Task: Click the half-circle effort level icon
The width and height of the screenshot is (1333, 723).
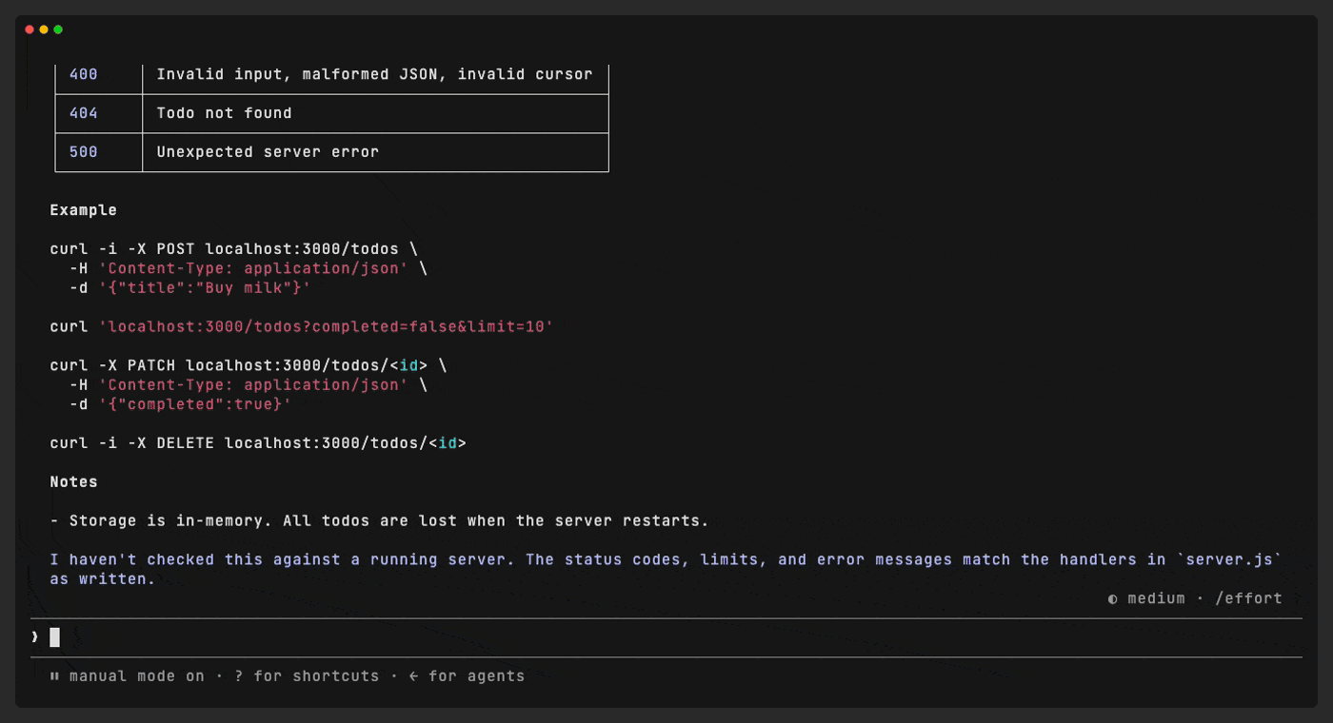Action: [1112, 598]
